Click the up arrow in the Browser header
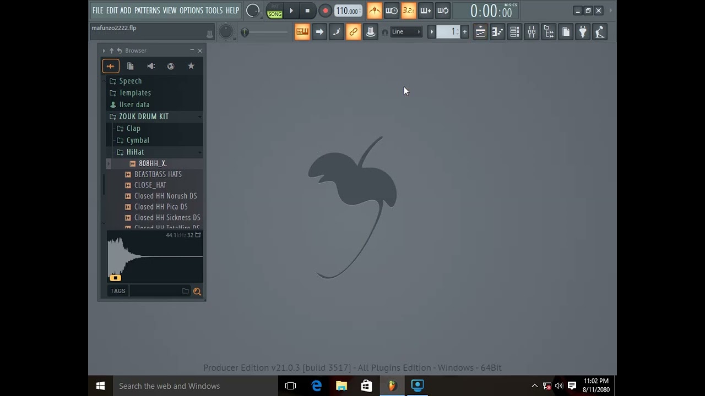 [x=111, y=51]
